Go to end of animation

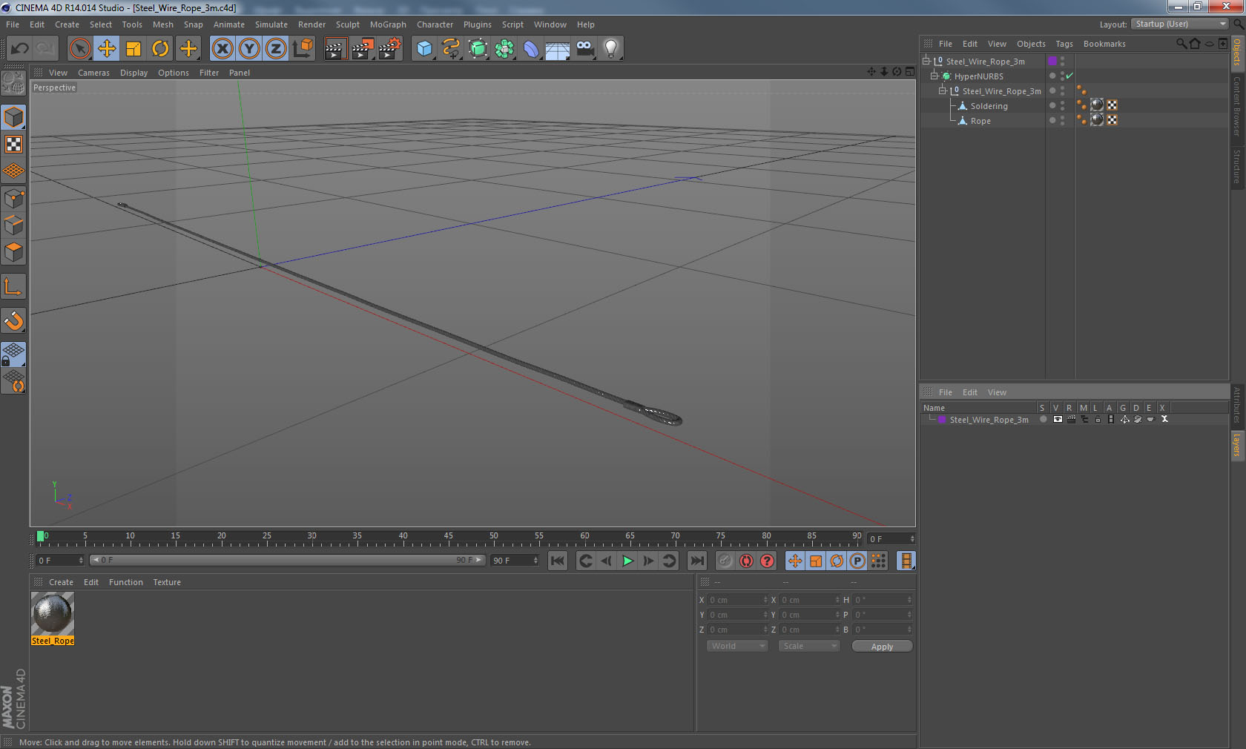coord(697,561)
